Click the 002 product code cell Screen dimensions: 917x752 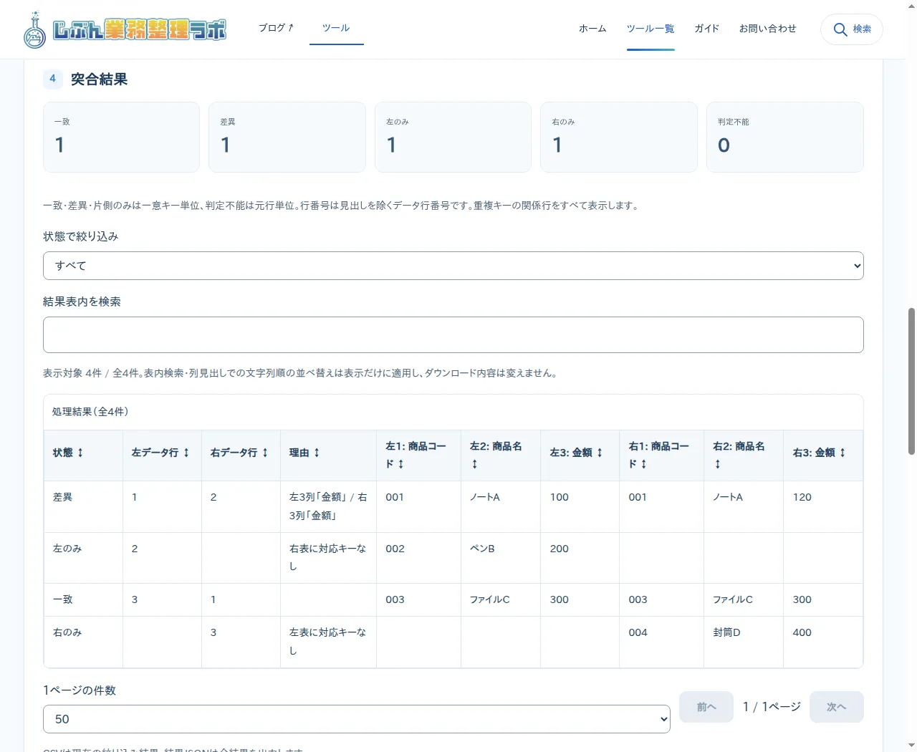click(x=419, y=558)
